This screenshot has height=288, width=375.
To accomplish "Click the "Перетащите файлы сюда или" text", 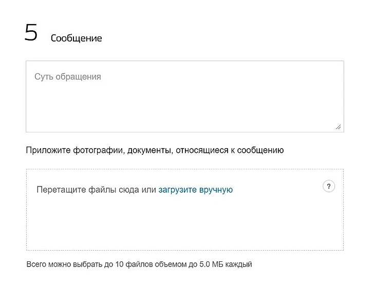I will point(96,190).
